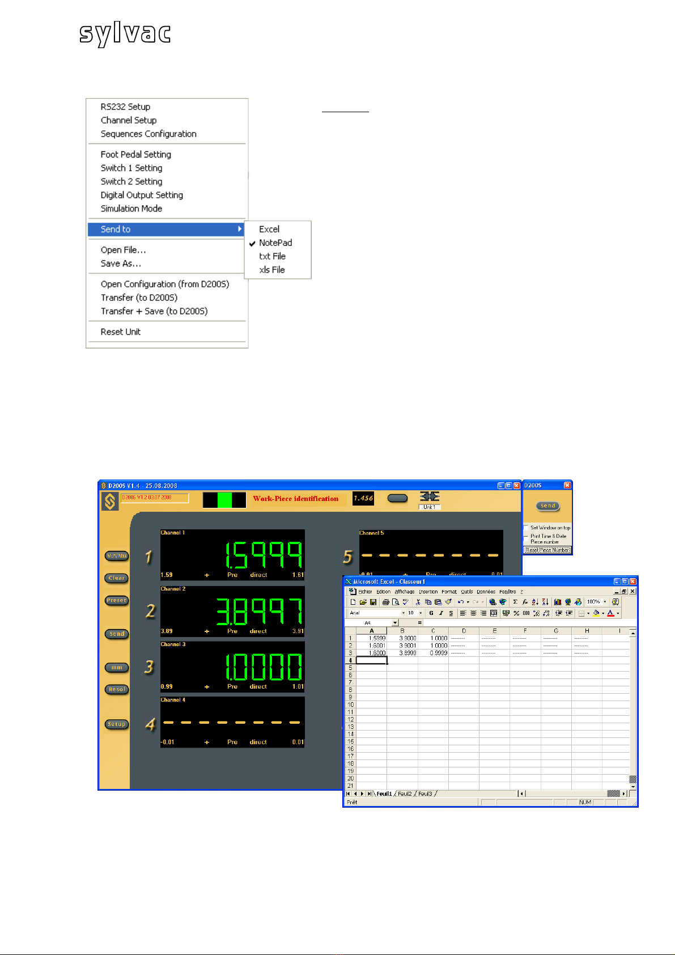Click the Open folder icon in Excel toolbar
The image size is (675, 955).
click(x=363, y=602)
